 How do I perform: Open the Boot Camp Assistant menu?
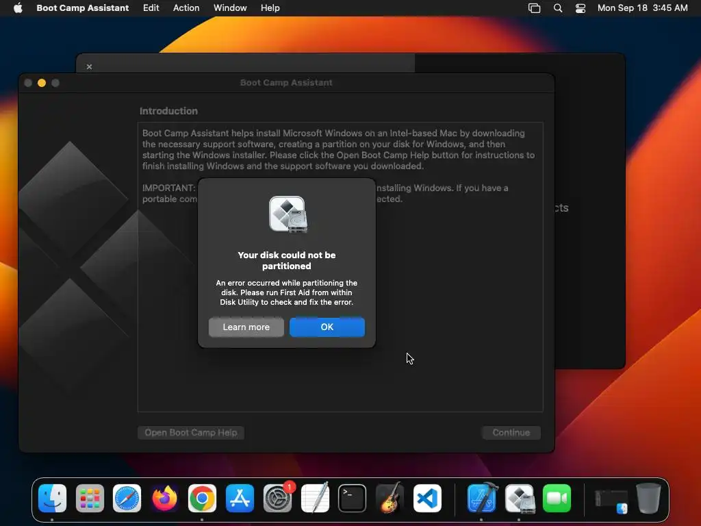82,8
